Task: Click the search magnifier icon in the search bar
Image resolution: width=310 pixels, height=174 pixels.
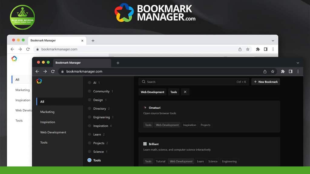Action: (x=143, y=82)
